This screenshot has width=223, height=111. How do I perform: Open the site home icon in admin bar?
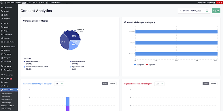coord(5,3)
